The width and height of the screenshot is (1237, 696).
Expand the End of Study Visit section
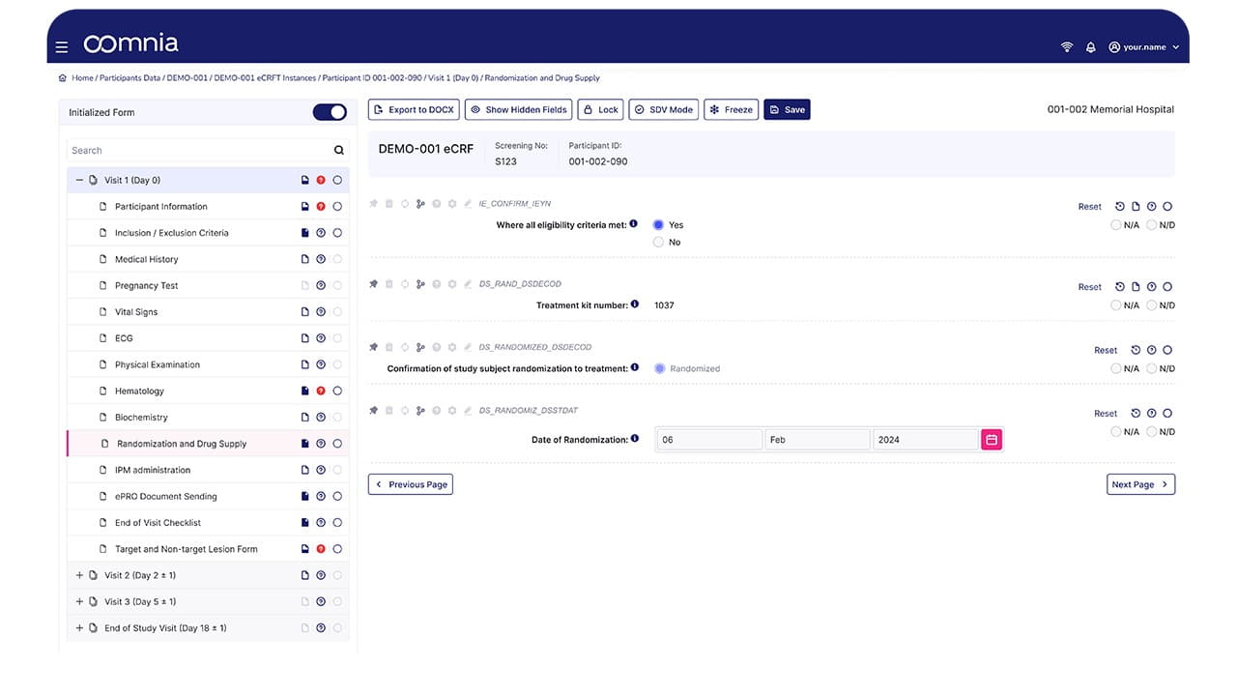(x=79, y=627)
